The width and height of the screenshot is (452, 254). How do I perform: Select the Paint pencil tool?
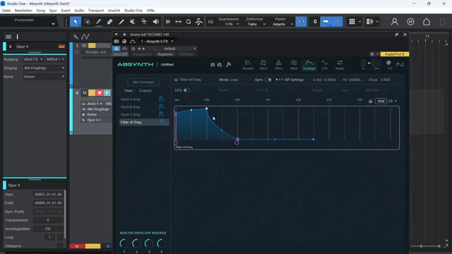(98, 22)
